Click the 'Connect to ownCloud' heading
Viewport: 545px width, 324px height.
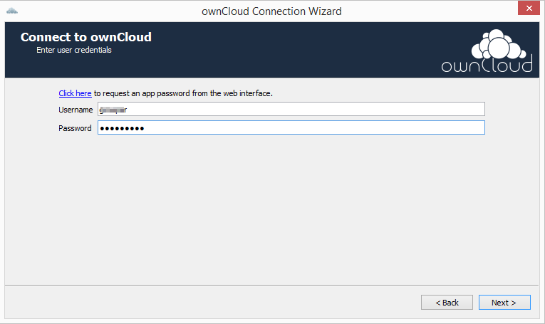pos(86,37)
